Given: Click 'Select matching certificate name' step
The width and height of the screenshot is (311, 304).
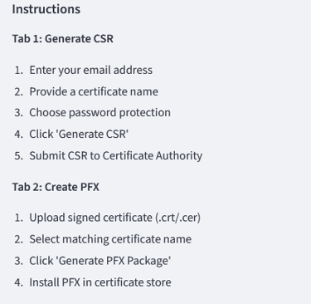Looking at the screenshot, I should [x=110, y=239].
